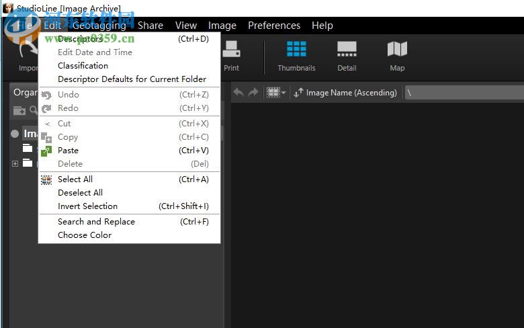
Task: Open the Image menu
Action: [222, 26]
